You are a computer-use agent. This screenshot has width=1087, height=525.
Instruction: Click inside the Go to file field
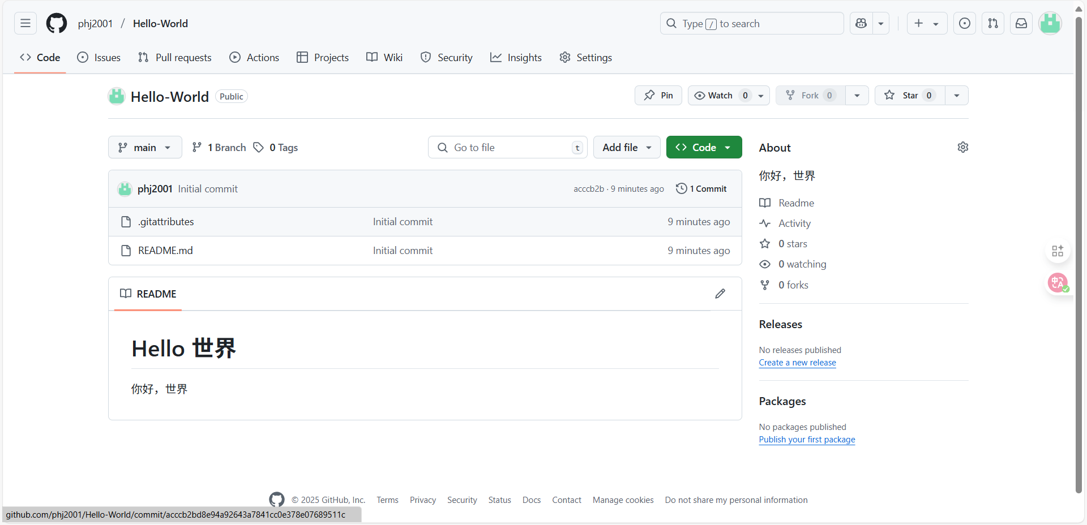507,147
